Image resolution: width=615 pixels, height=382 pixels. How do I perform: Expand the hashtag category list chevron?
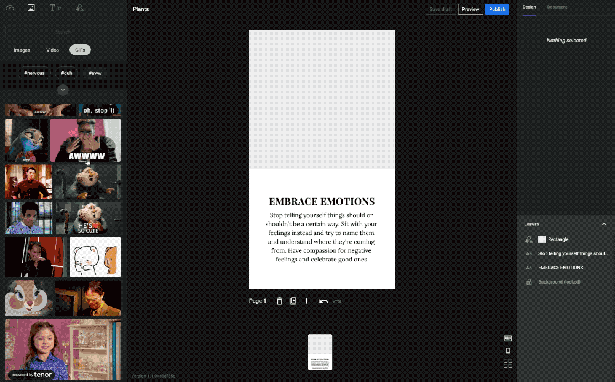coord(63,90)
